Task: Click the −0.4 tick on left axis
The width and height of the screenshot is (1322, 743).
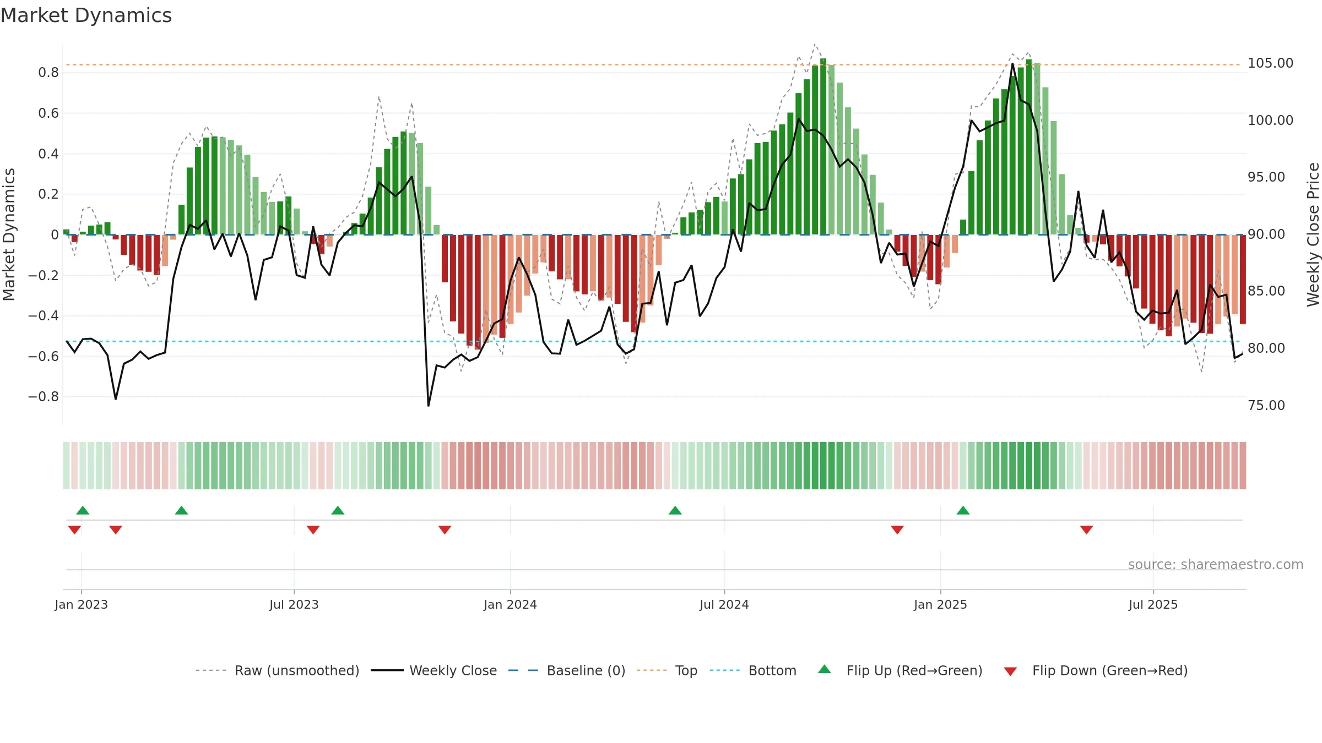Action: point(44,316)
